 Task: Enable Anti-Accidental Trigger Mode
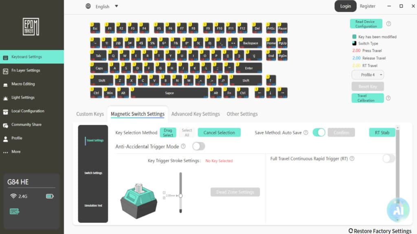click(199, 146)
